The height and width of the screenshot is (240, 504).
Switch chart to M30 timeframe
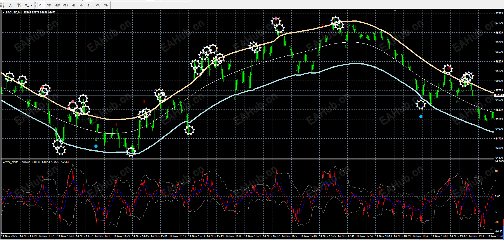65,5
